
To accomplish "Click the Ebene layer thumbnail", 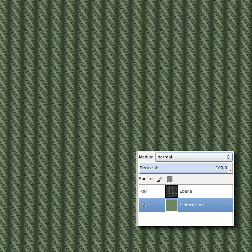I will pos(172,192).
